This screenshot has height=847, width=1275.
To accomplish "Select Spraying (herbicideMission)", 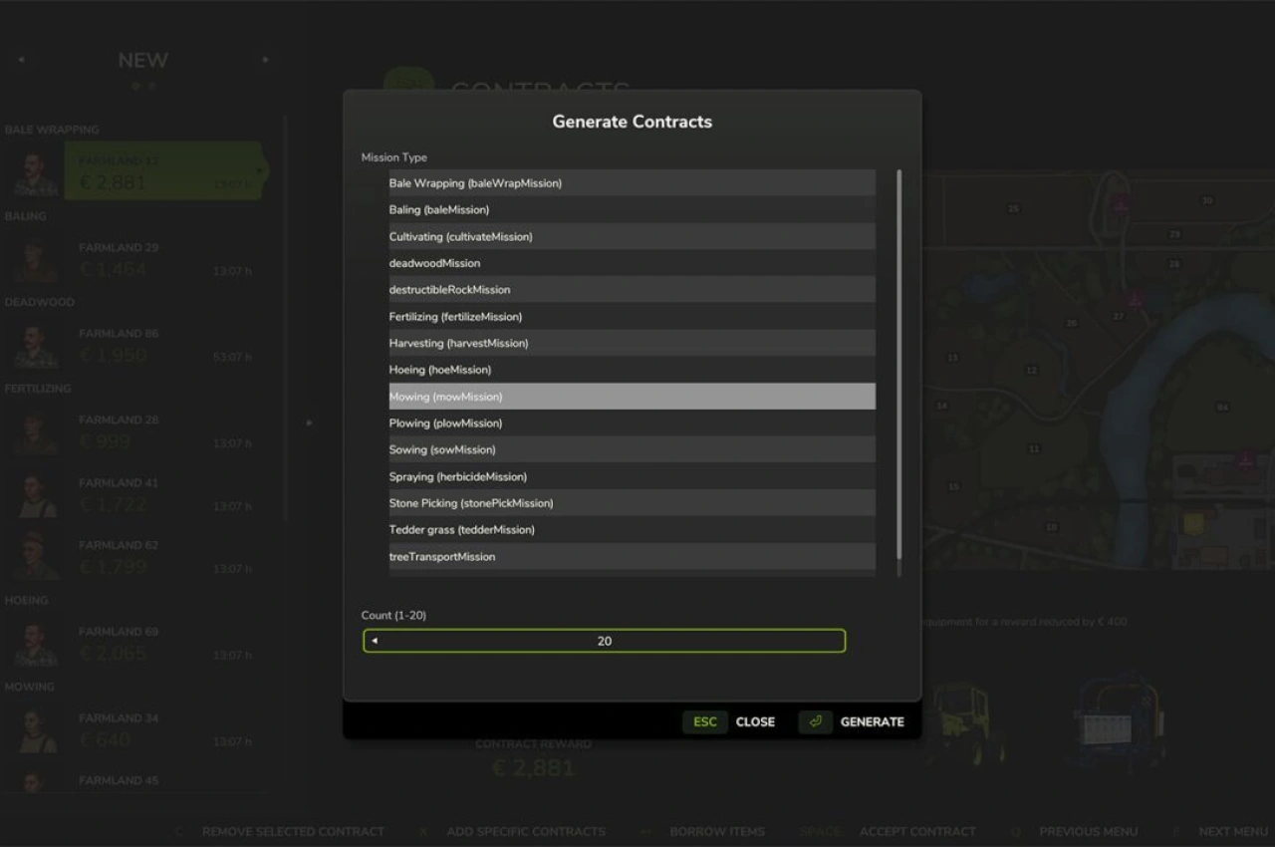I will tap(632, 476).
